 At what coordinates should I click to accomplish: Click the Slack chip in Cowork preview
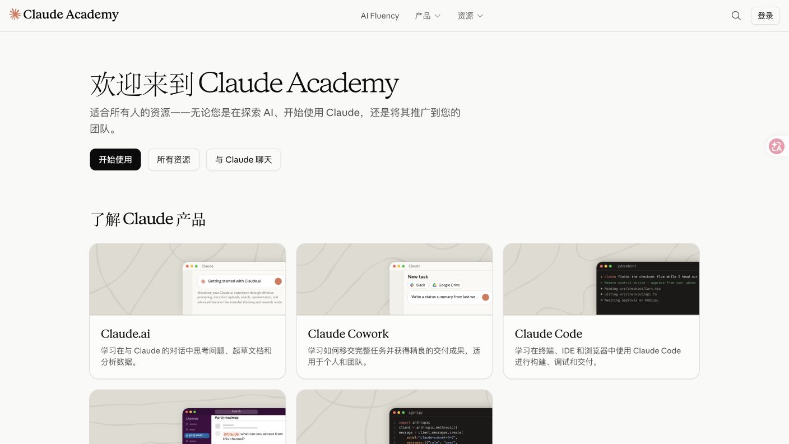click(417, 285)
